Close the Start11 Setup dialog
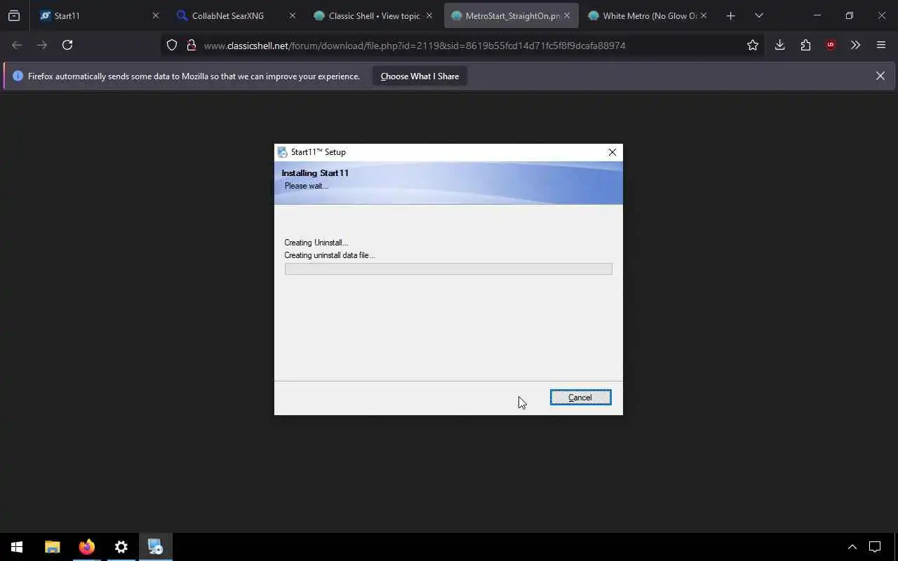Image resolution: width=898 pixels, height=561 pixels. [612, 152]
